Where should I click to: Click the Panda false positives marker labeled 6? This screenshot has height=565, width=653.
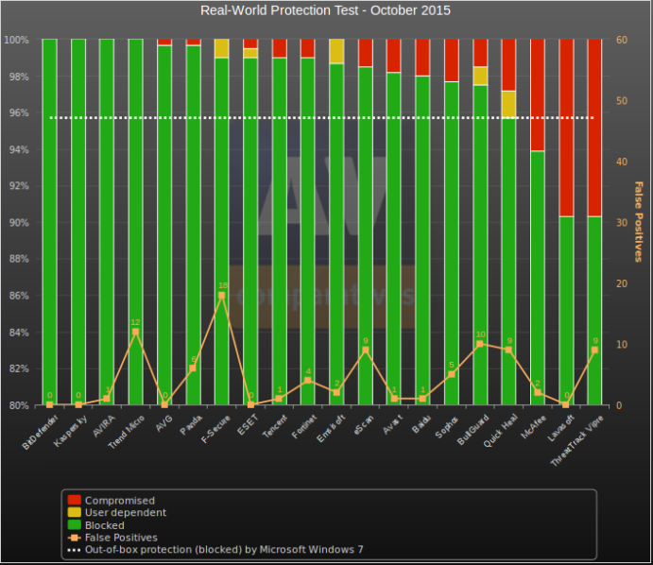[193, 368]
